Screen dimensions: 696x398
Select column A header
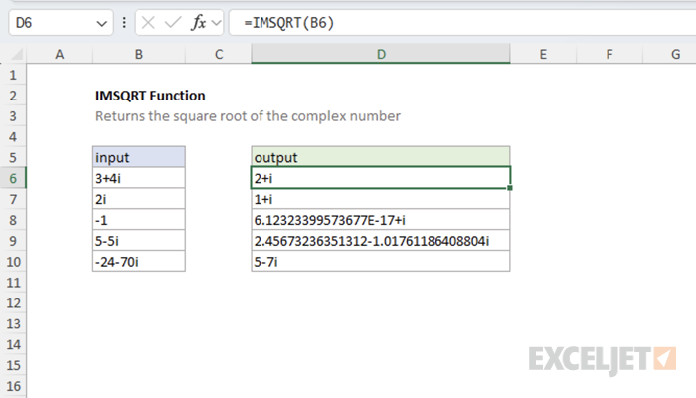[60, 54]
